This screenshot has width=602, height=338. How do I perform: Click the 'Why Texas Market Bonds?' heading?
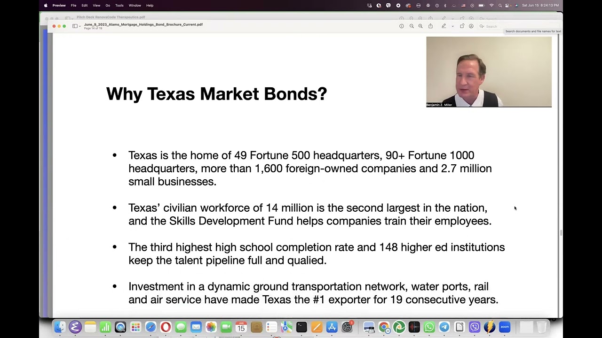click(x=216, y=94)
